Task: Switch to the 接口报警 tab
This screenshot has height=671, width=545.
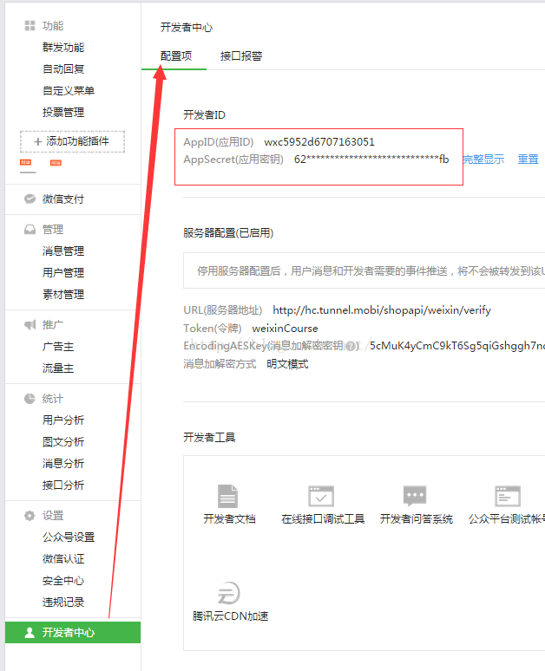Action: (241, 56)
